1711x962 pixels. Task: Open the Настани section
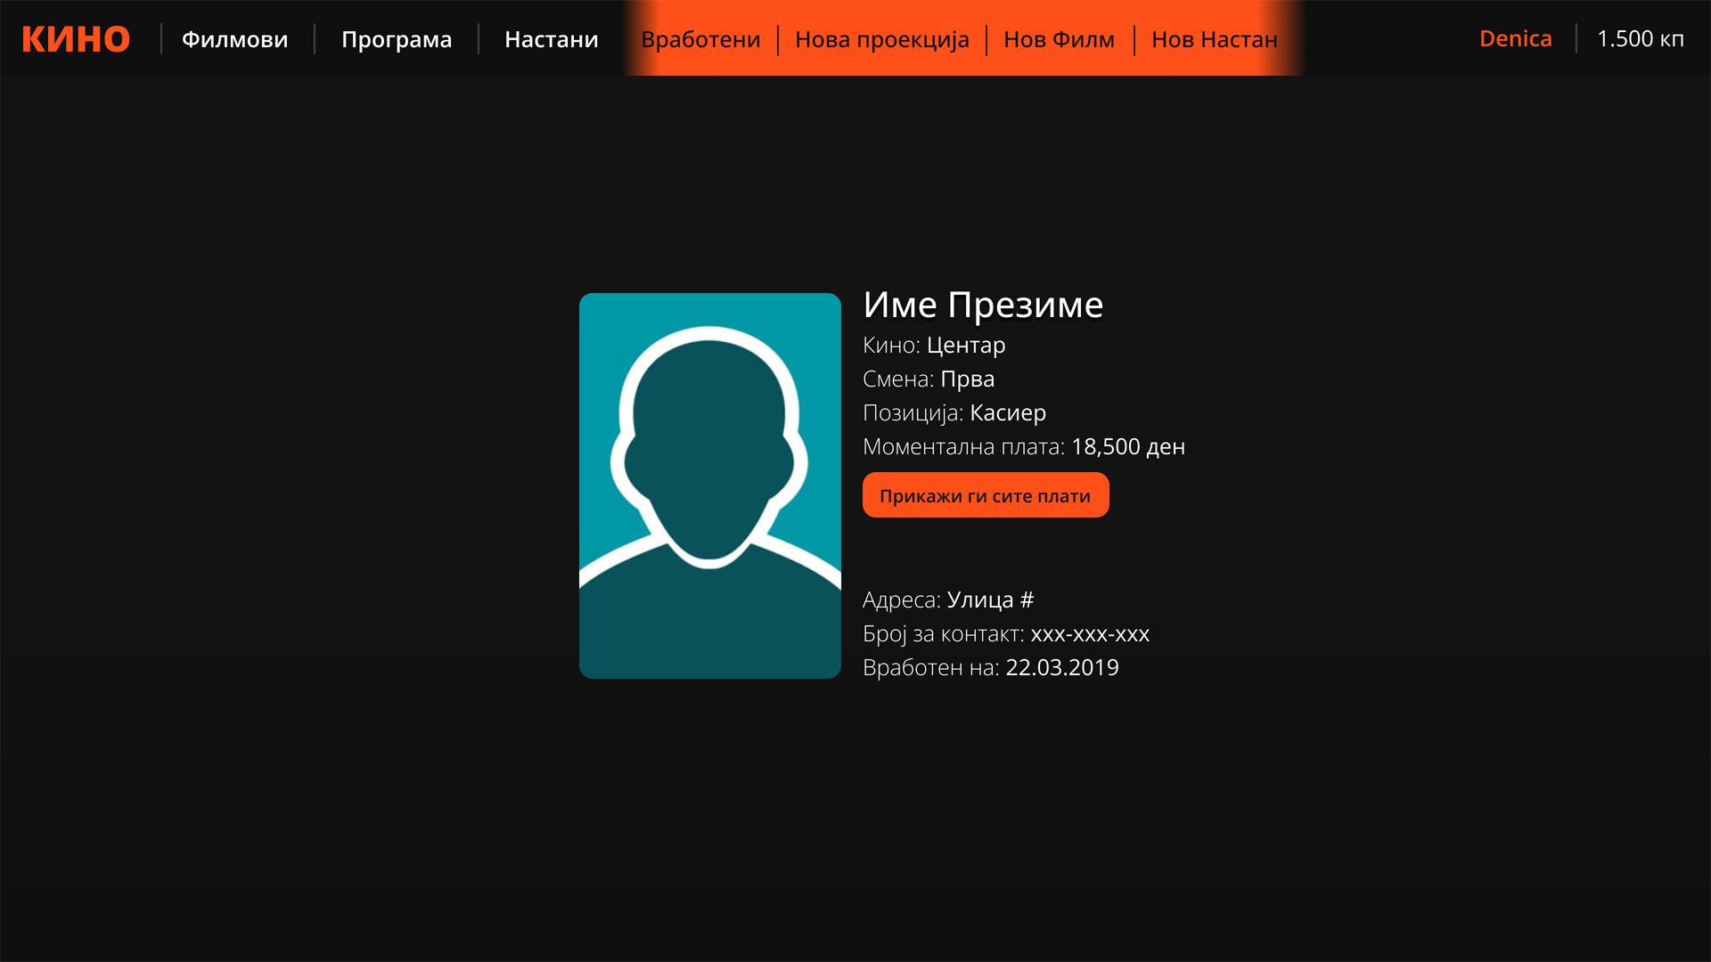(551, 39)
